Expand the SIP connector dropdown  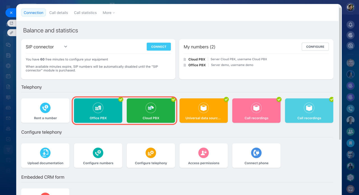click(x=66, y=47)
